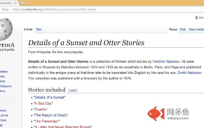Click the Wikipedia wordmark text under the globe
Screen dimensions: 204x128
point(7,45)
